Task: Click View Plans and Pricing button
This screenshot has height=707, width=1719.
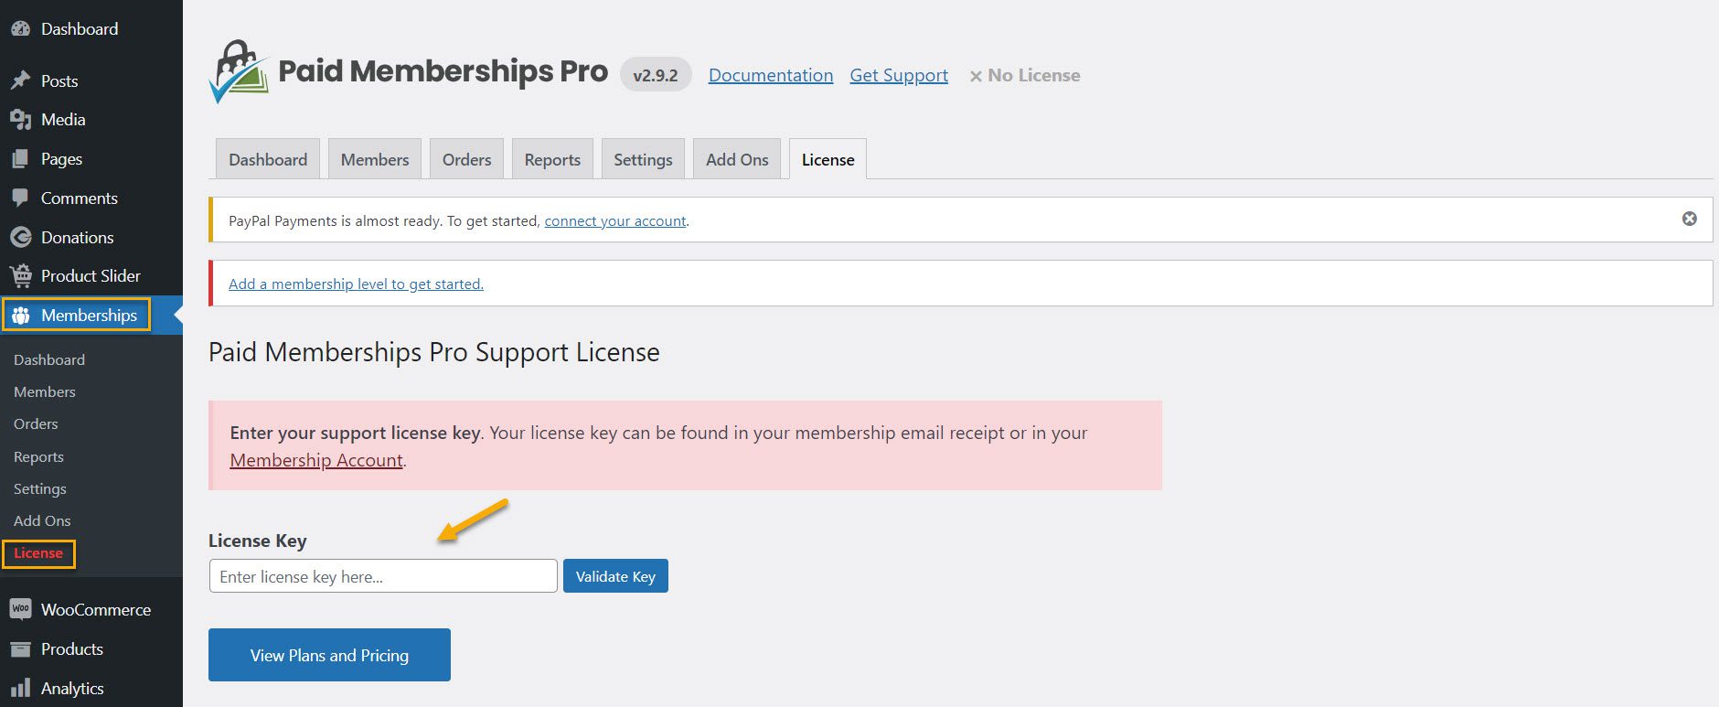Action: click(x=329, y=655)
